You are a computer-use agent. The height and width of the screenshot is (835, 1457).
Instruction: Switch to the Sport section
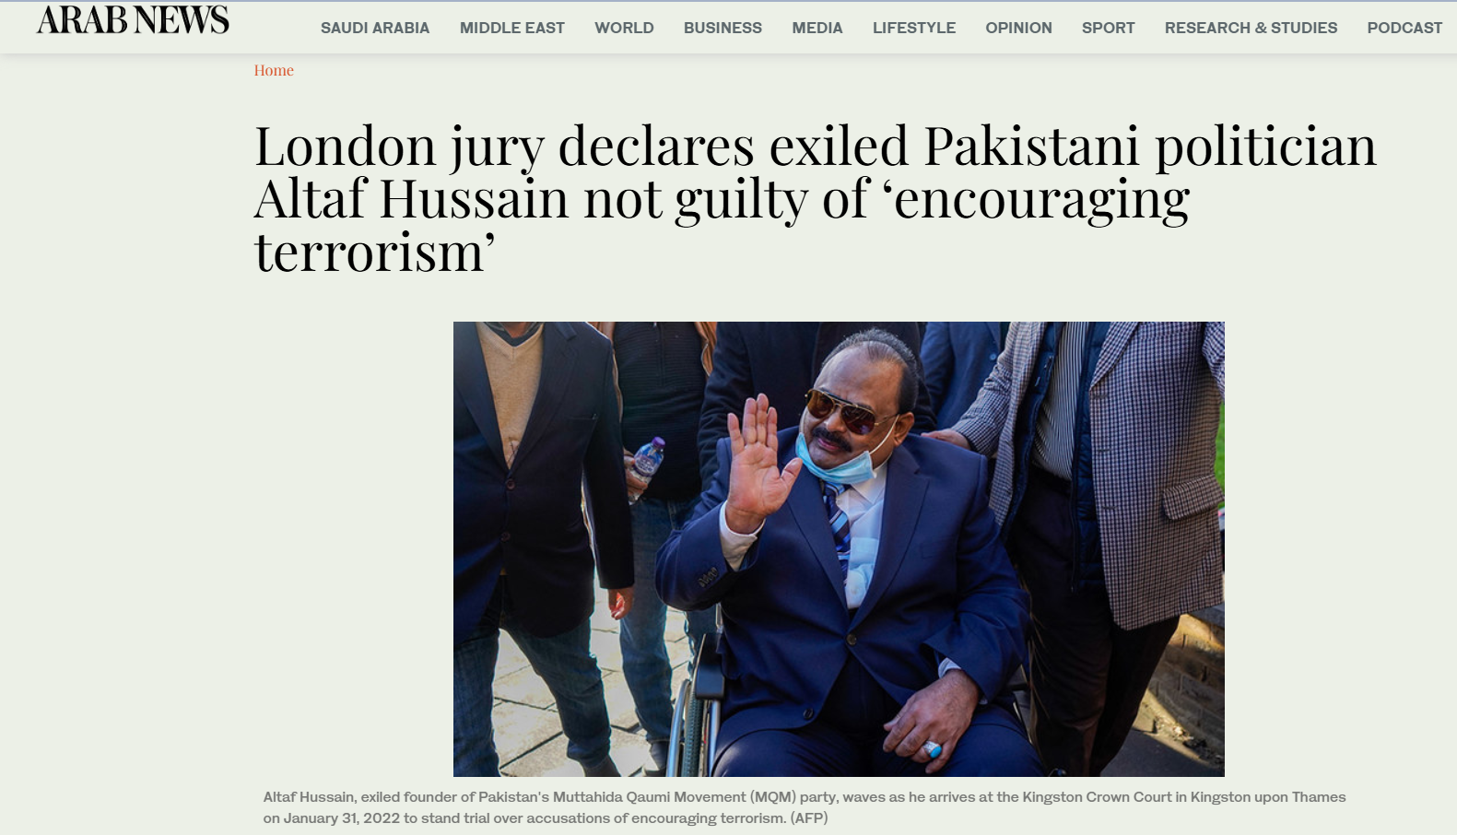click(1109, 28)
